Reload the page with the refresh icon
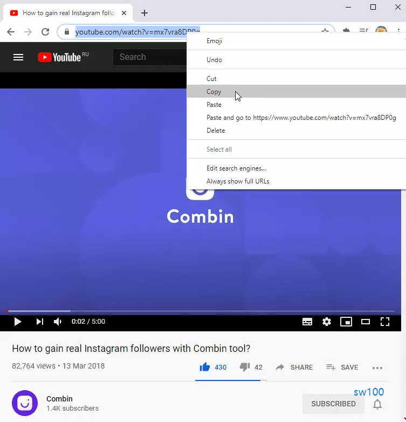 [x=45, y=32]
